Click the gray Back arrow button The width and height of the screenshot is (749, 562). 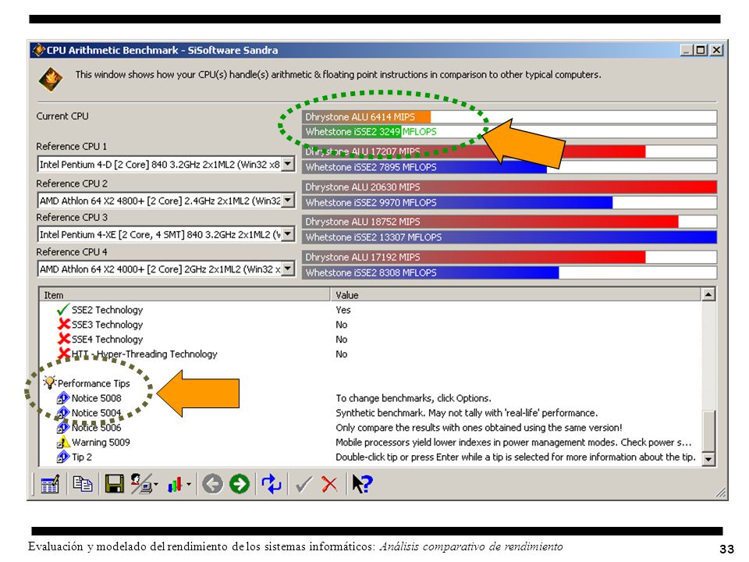[212, 484]
